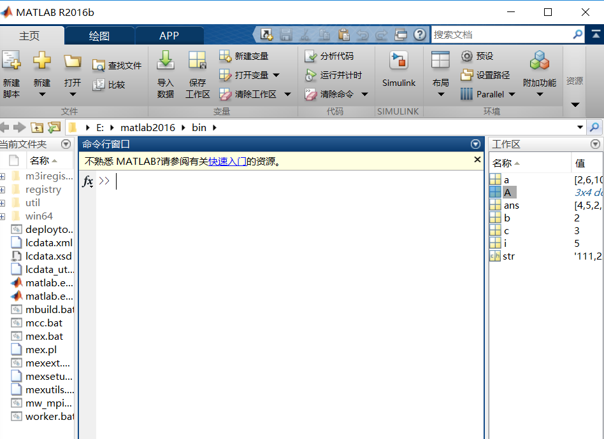
Task: Open 预设 (Preferences)
Action: tap(481, 56)
